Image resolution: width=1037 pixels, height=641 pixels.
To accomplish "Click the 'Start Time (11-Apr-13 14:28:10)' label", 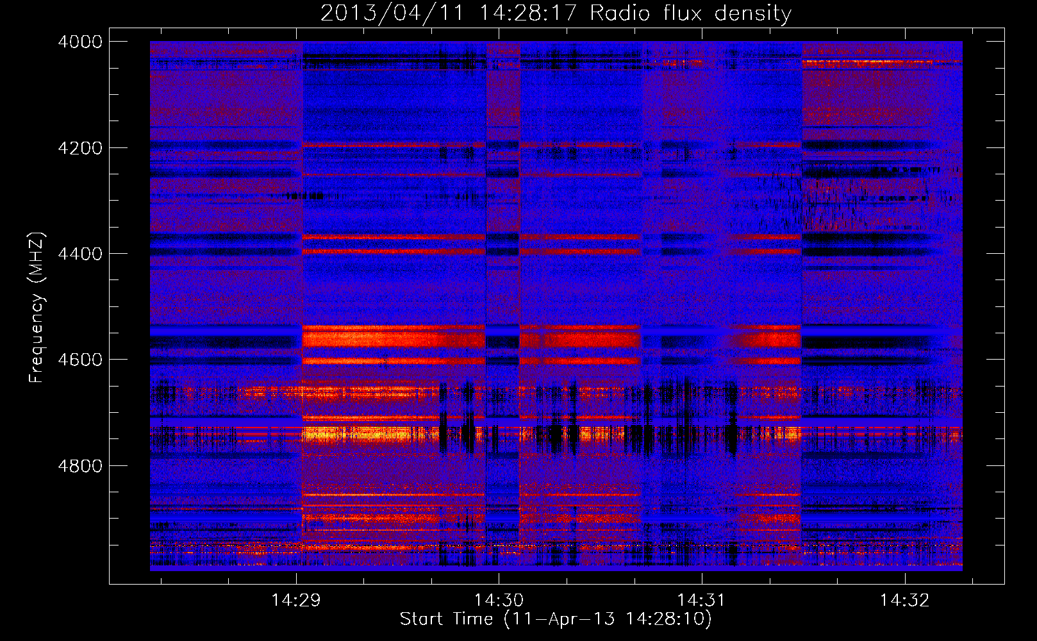I will [556, 619].
